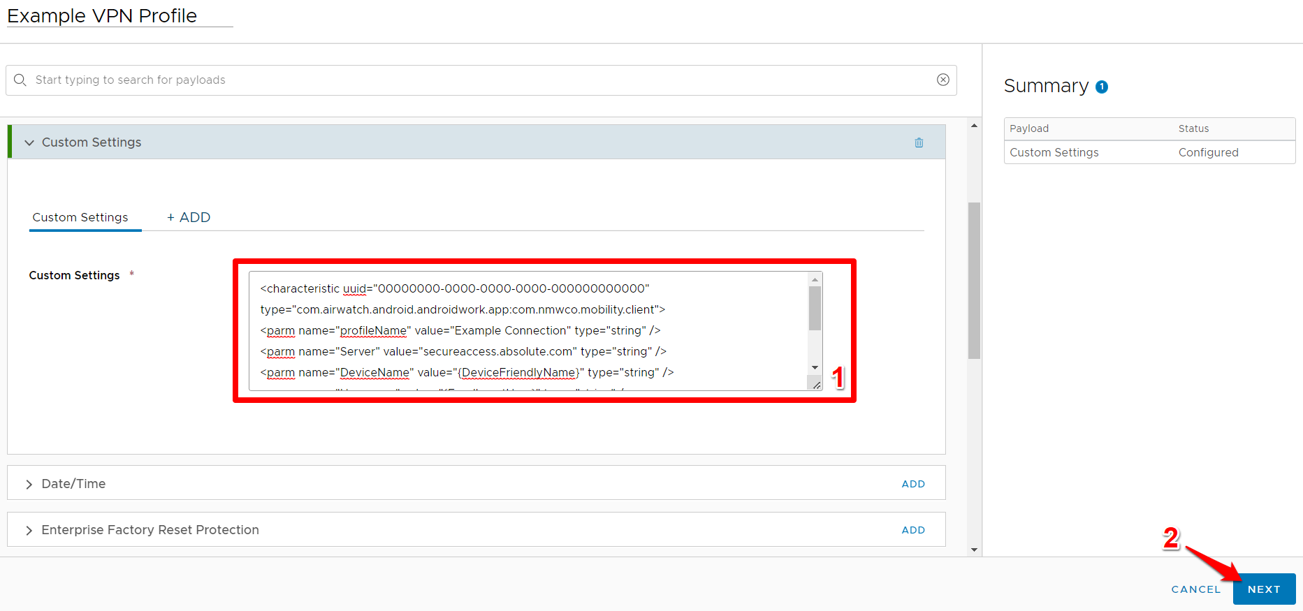Collapse the Custom Settings section
The height and width of the screenshot is (611, 1303).
point(29,142)
